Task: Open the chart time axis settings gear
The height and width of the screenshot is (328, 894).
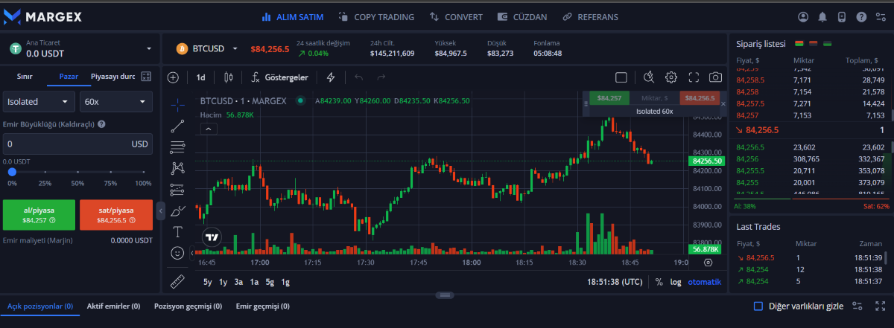Action: coord(708,263)
